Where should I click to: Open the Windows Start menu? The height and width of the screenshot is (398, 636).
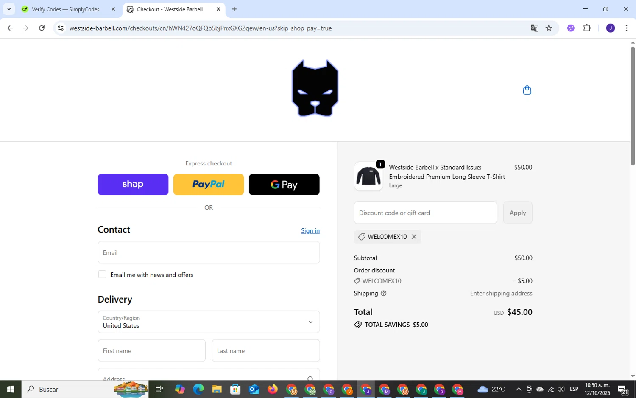click(x=11, y=389)
